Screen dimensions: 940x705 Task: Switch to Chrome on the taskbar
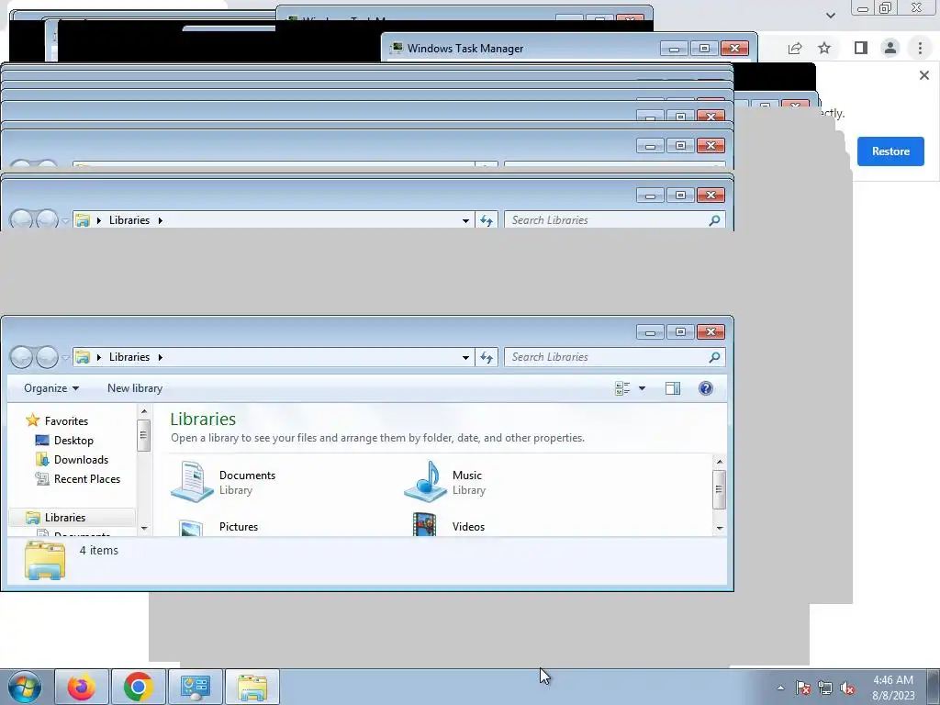138,687
